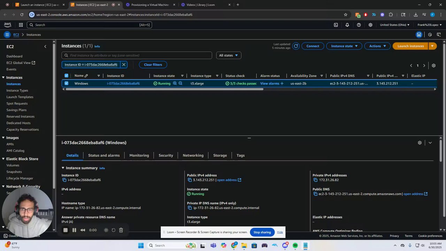The height and width of the screenshot is (251, 446).
Task: Click the AWS top Search box
Action: [89, 25]
